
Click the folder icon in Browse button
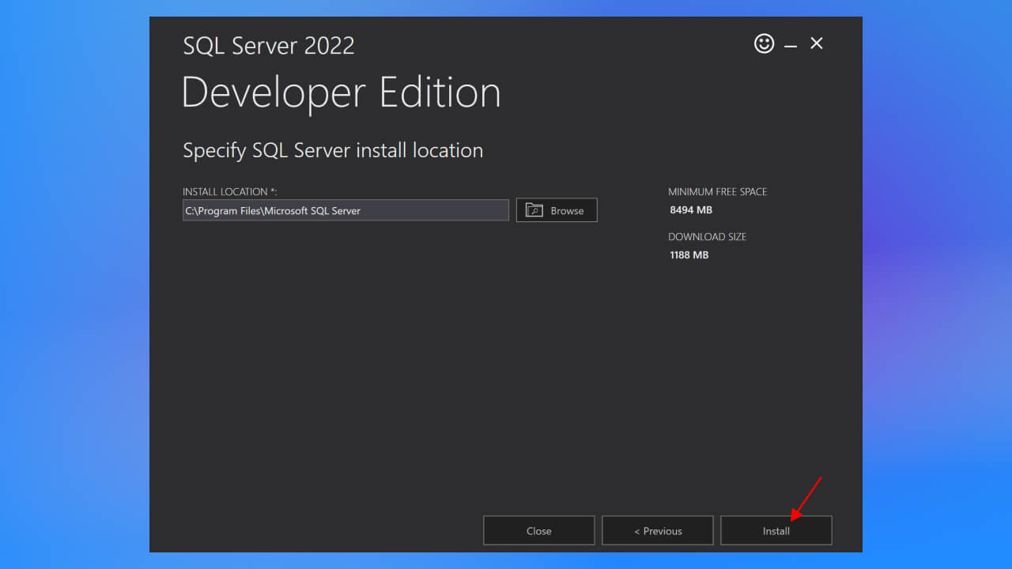coord(534,210)
